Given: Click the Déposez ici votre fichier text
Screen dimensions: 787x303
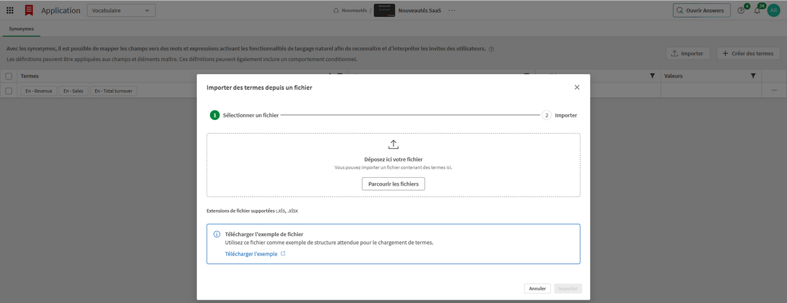Looking at the screenshot, I should (393, 159).
